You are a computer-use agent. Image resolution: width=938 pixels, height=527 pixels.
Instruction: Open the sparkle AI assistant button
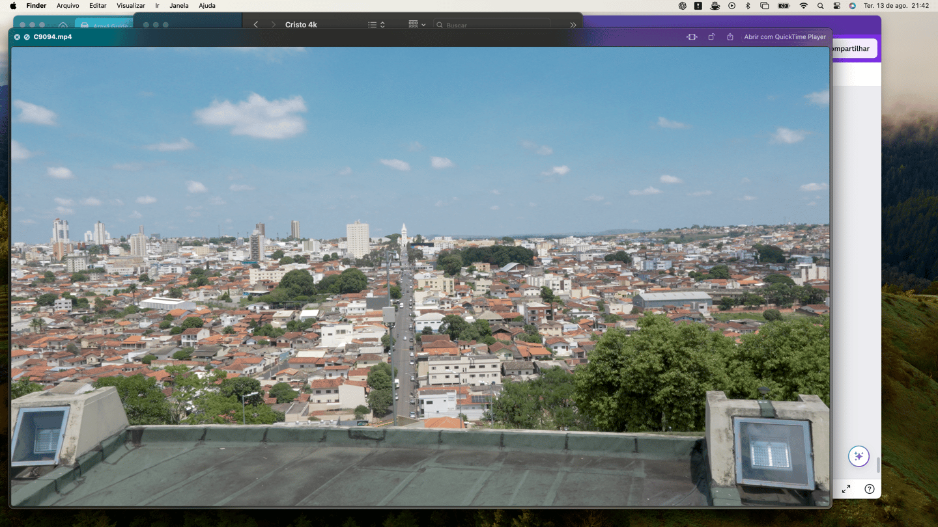859,456
